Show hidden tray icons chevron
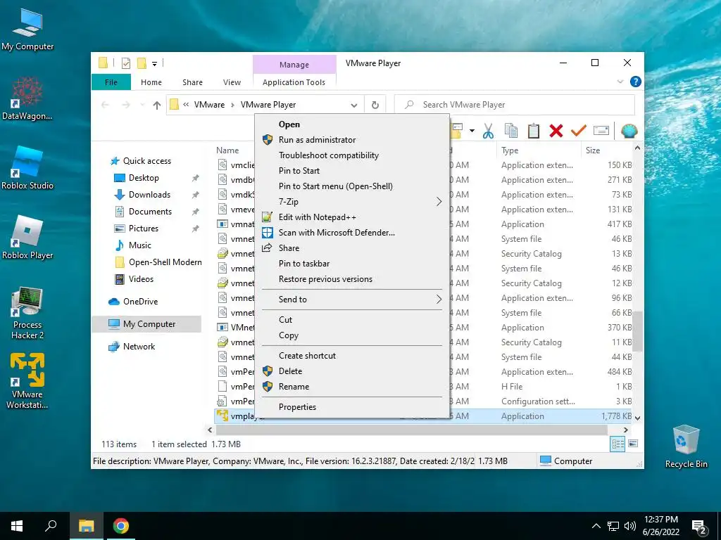721x540 pixels. pyautogui.click(x=596, y=526)
